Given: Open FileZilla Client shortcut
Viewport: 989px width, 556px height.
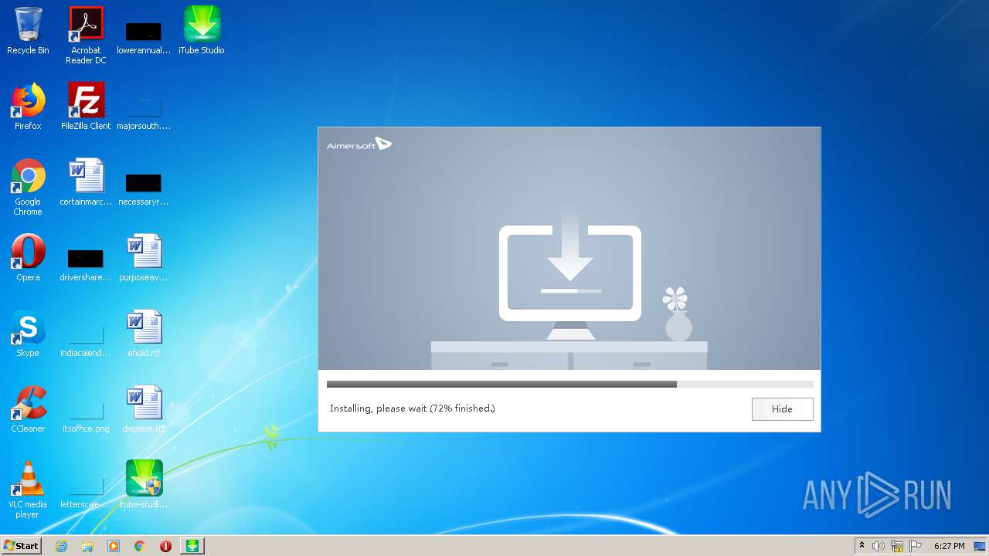Looking at the screenshot, I should pyautogui.click(x=86, y=107).
